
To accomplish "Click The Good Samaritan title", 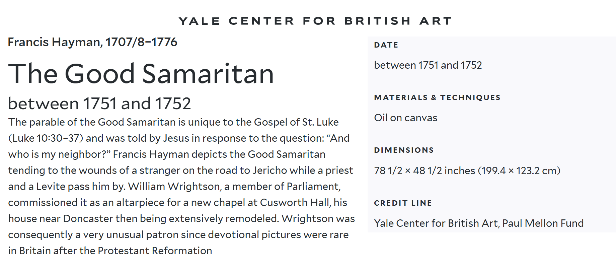I will (x=141, y=74).
